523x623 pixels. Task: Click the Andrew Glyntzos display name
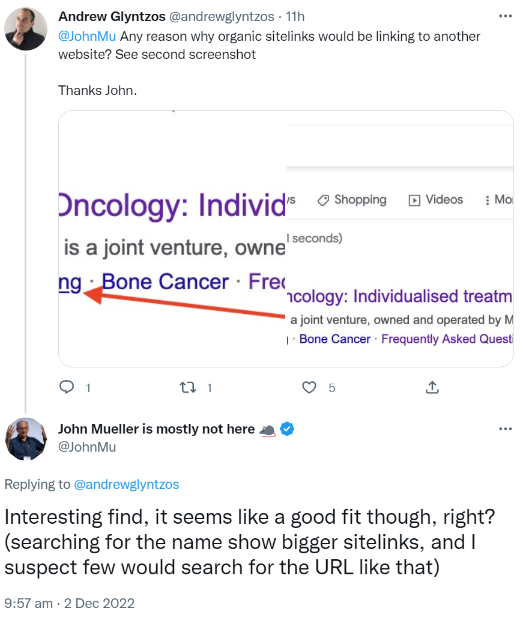pyautogui.click(x=112, y=16)
